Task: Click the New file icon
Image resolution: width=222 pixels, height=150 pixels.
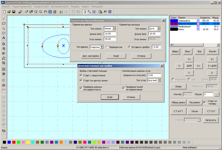Action: [4, 12]
